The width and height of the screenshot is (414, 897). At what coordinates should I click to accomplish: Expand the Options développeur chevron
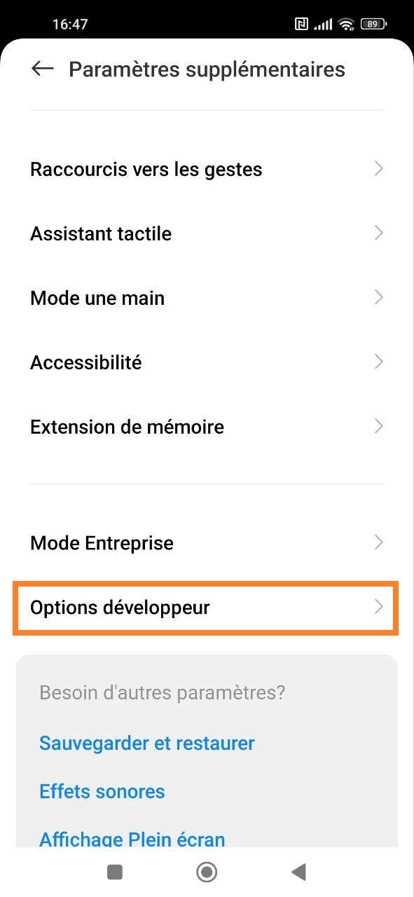pos(379,607)
